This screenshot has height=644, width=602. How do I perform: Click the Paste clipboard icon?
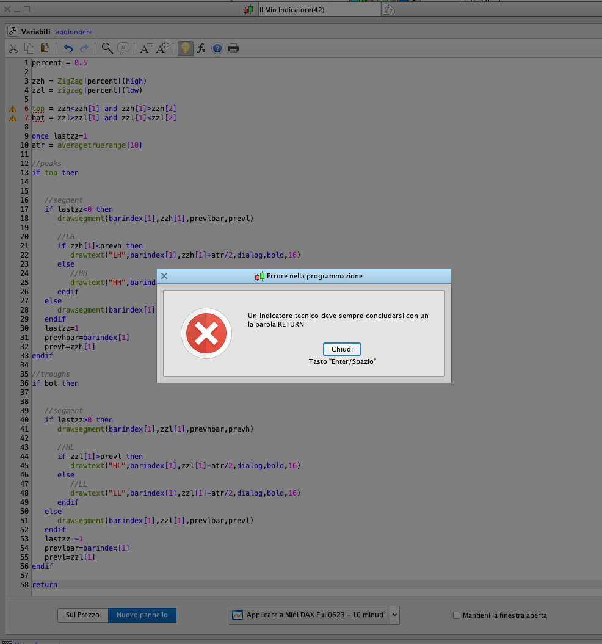45,48
